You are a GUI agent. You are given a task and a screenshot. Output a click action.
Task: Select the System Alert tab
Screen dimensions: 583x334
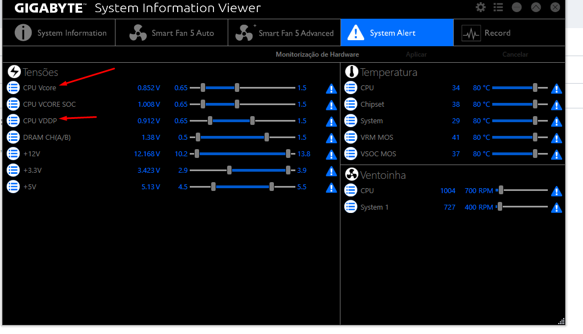(397, 32)
